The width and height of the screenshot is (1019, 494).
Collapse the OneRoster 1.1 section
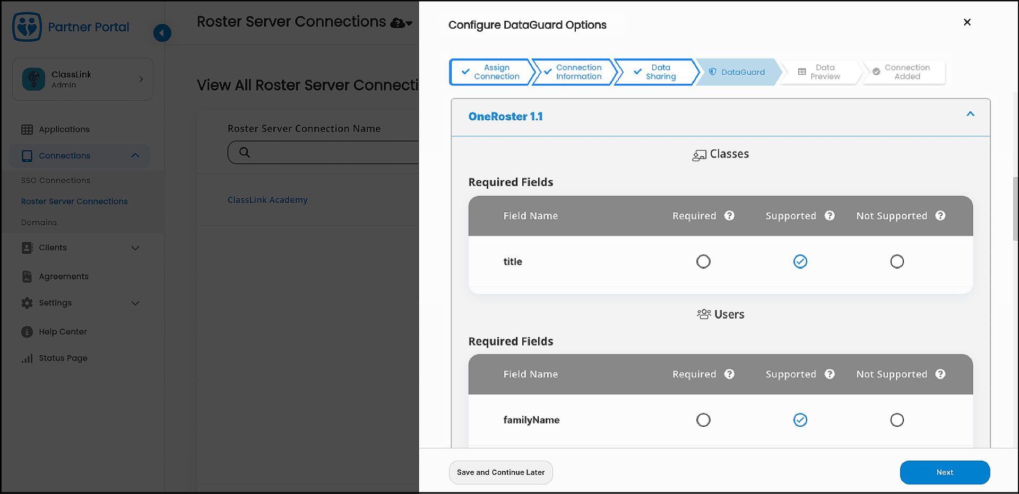970,114
